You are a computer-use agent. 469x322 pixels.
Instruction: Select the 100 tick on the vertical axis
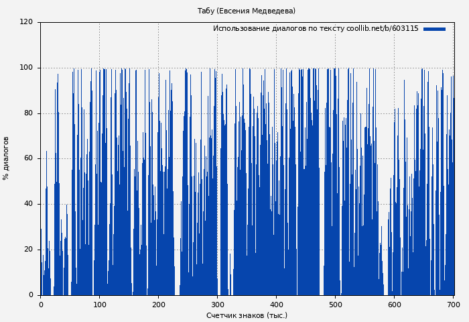26,68
